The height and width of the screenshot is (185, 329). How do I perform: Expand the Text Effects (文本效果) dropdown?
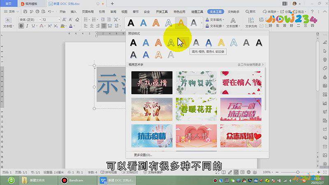tap(233, 23)
